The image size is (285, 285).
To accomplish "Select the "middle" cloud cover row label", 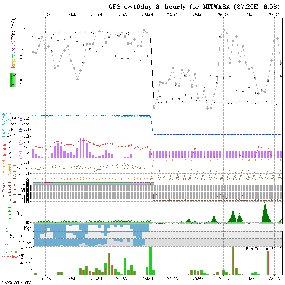I will click(x=26, y=236).
